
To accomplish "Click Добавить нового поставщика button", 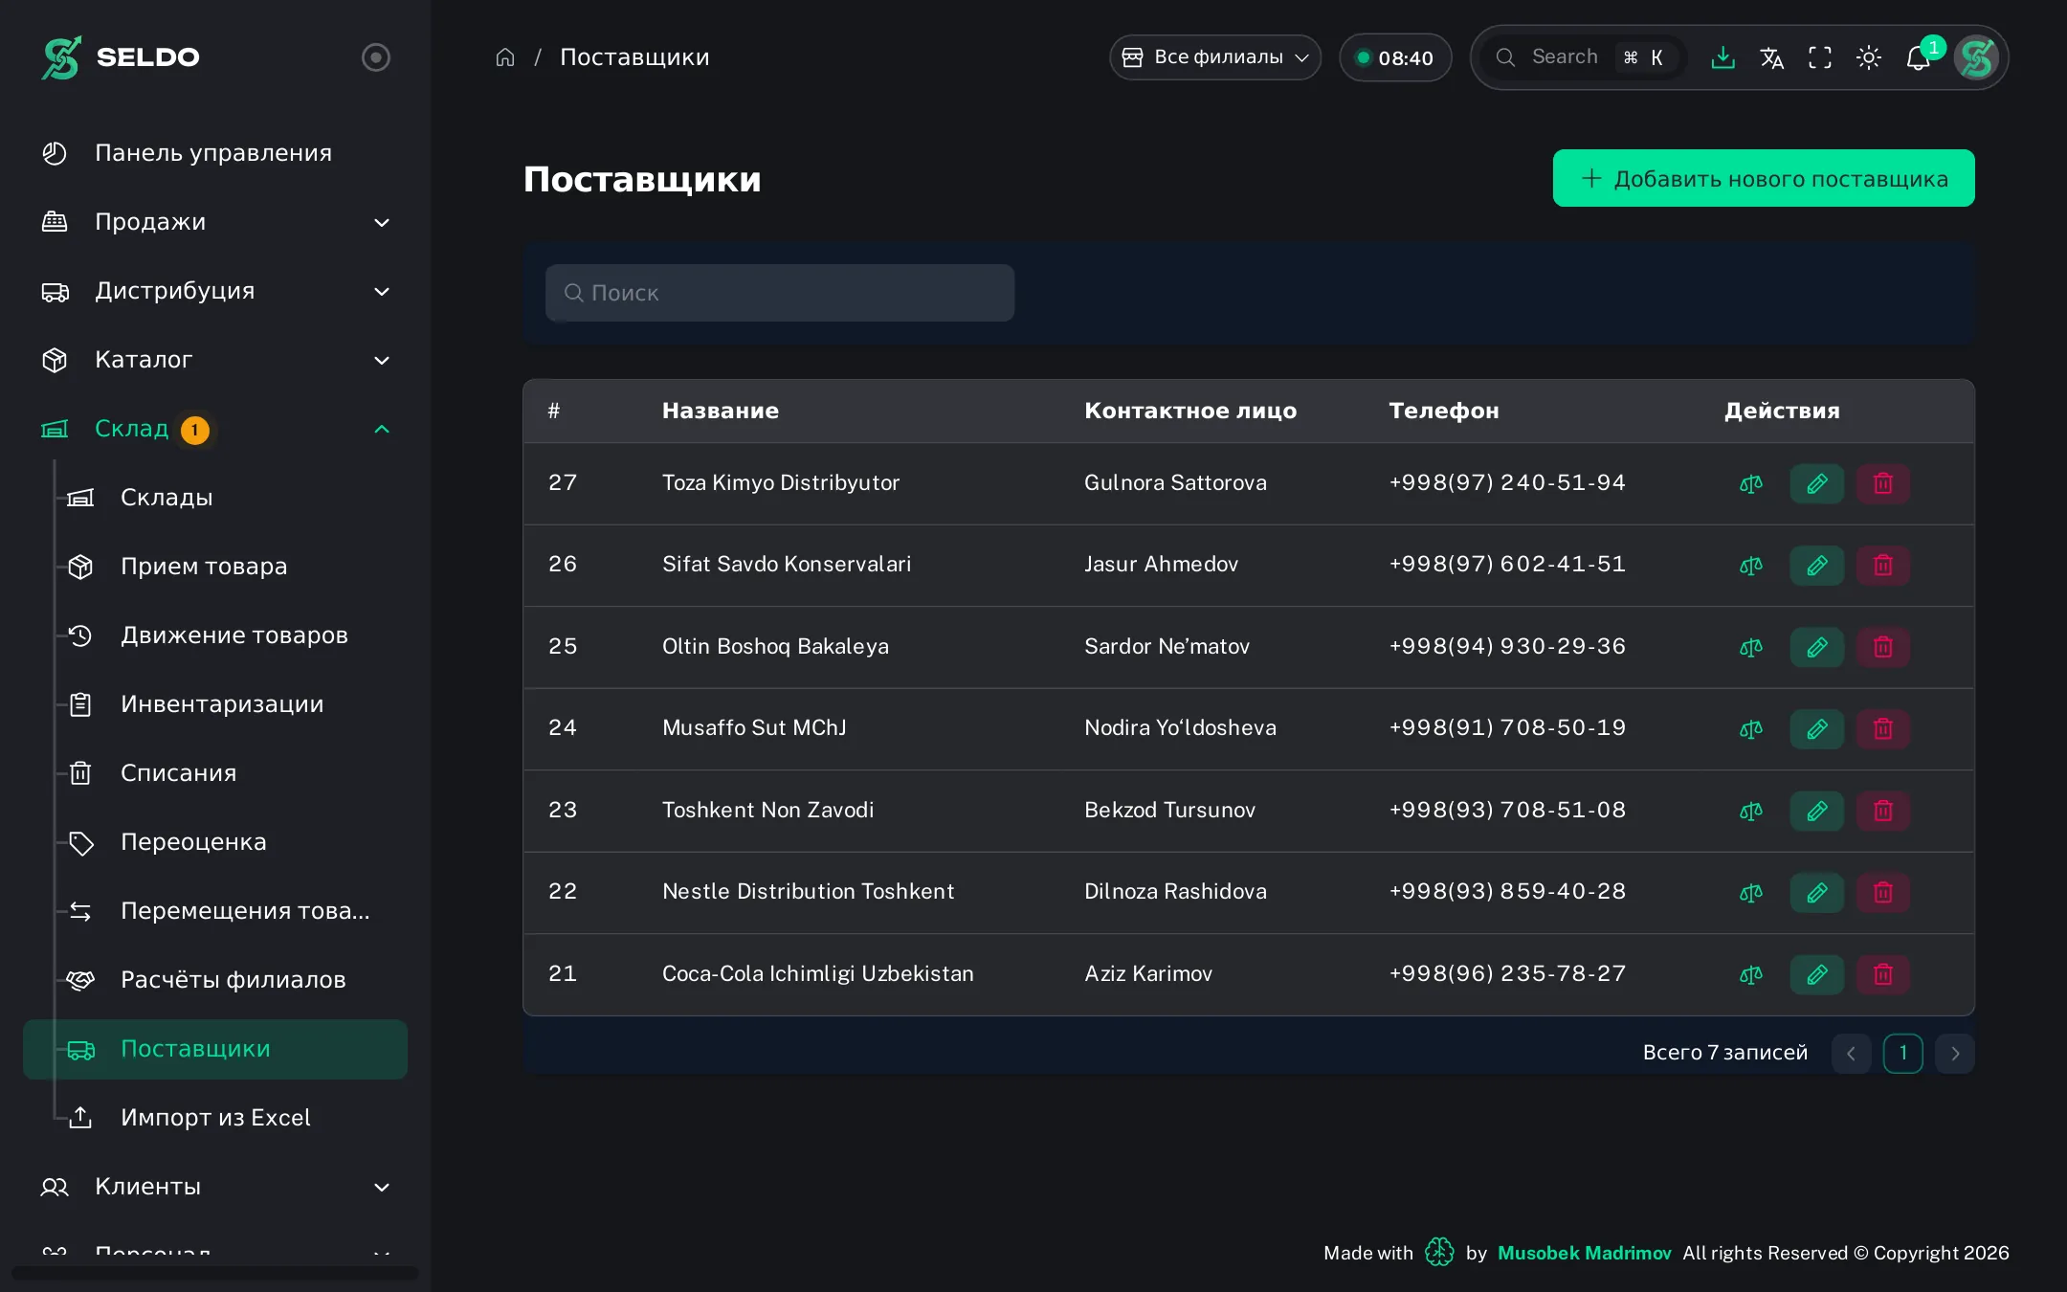I will pyautogui.click(x=1764, y=178).
